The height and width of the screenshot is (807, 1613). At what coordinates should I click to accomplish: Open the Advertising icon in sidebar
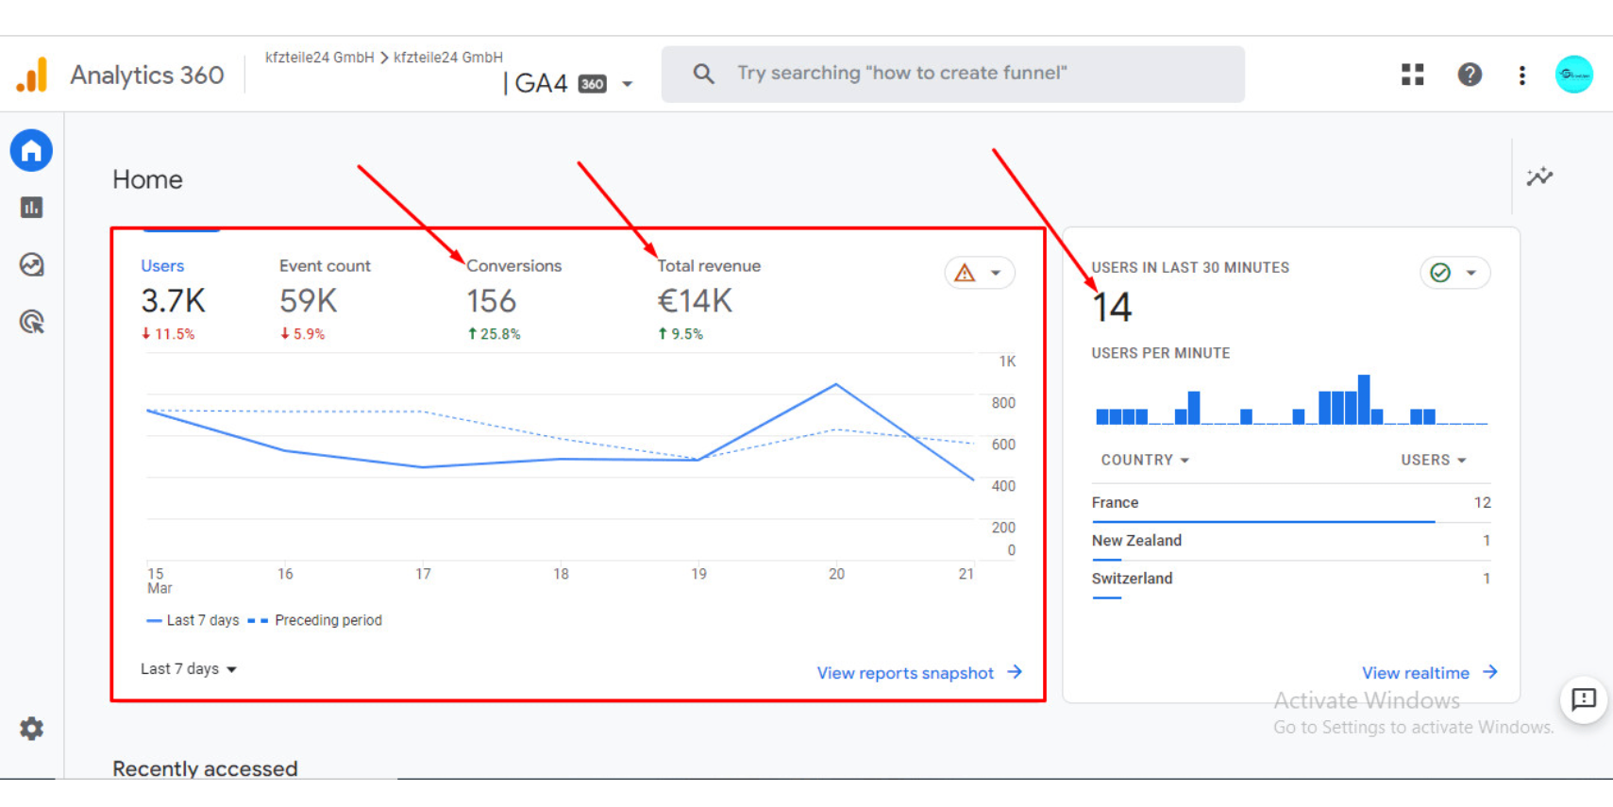[31, 323]
